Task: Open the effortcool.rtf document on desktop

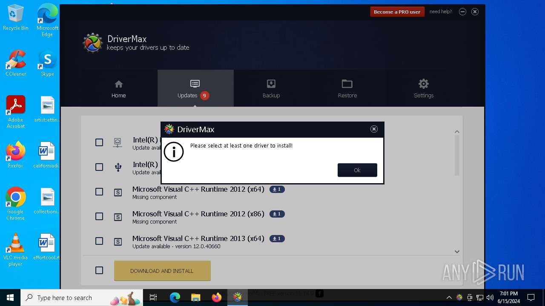Action: tap(47, 247)
